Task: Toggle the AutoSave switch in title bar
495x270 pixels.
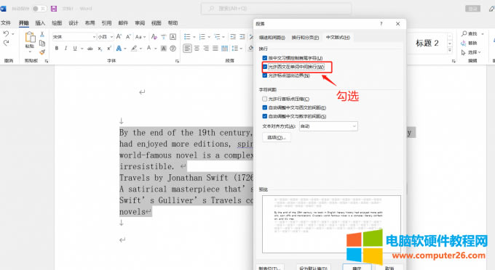Action: pos(39,9)
